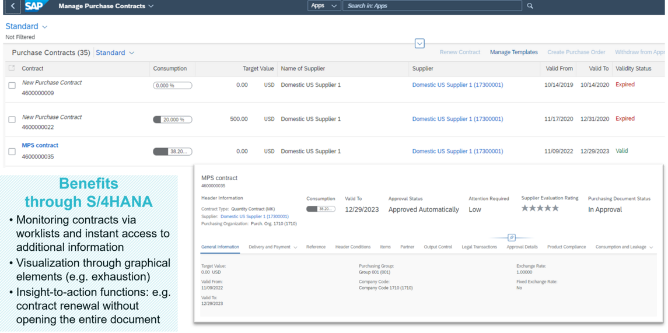The height and width of the screenshot is (333, 668).
Task: Select Group 001 (001) purchasing group value
Action: click(x=375, y=272)
